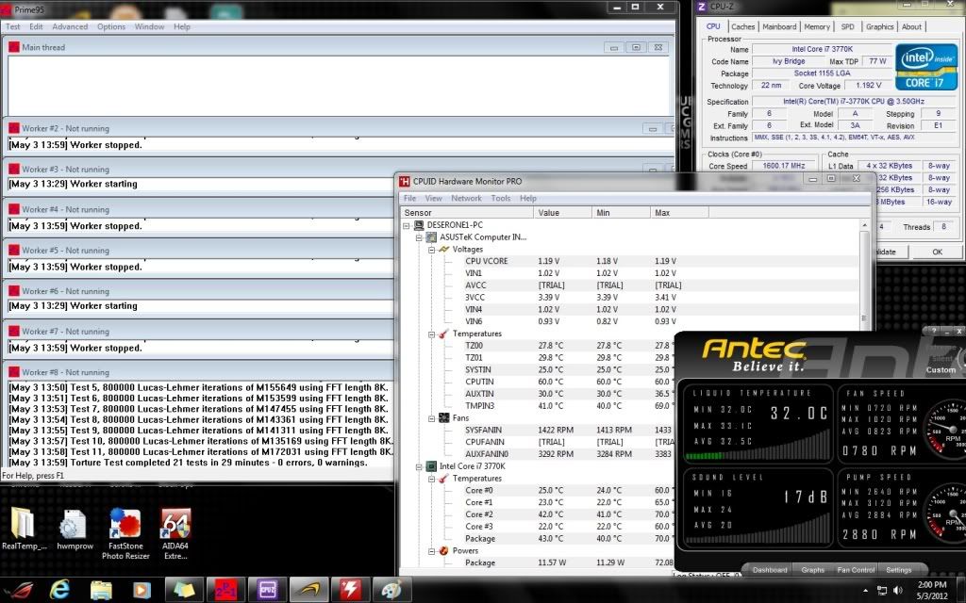Viewport: 966px width, 603px height.
Task: Open the Tools menu in Hardware Monitor
Action: [500, 198]
